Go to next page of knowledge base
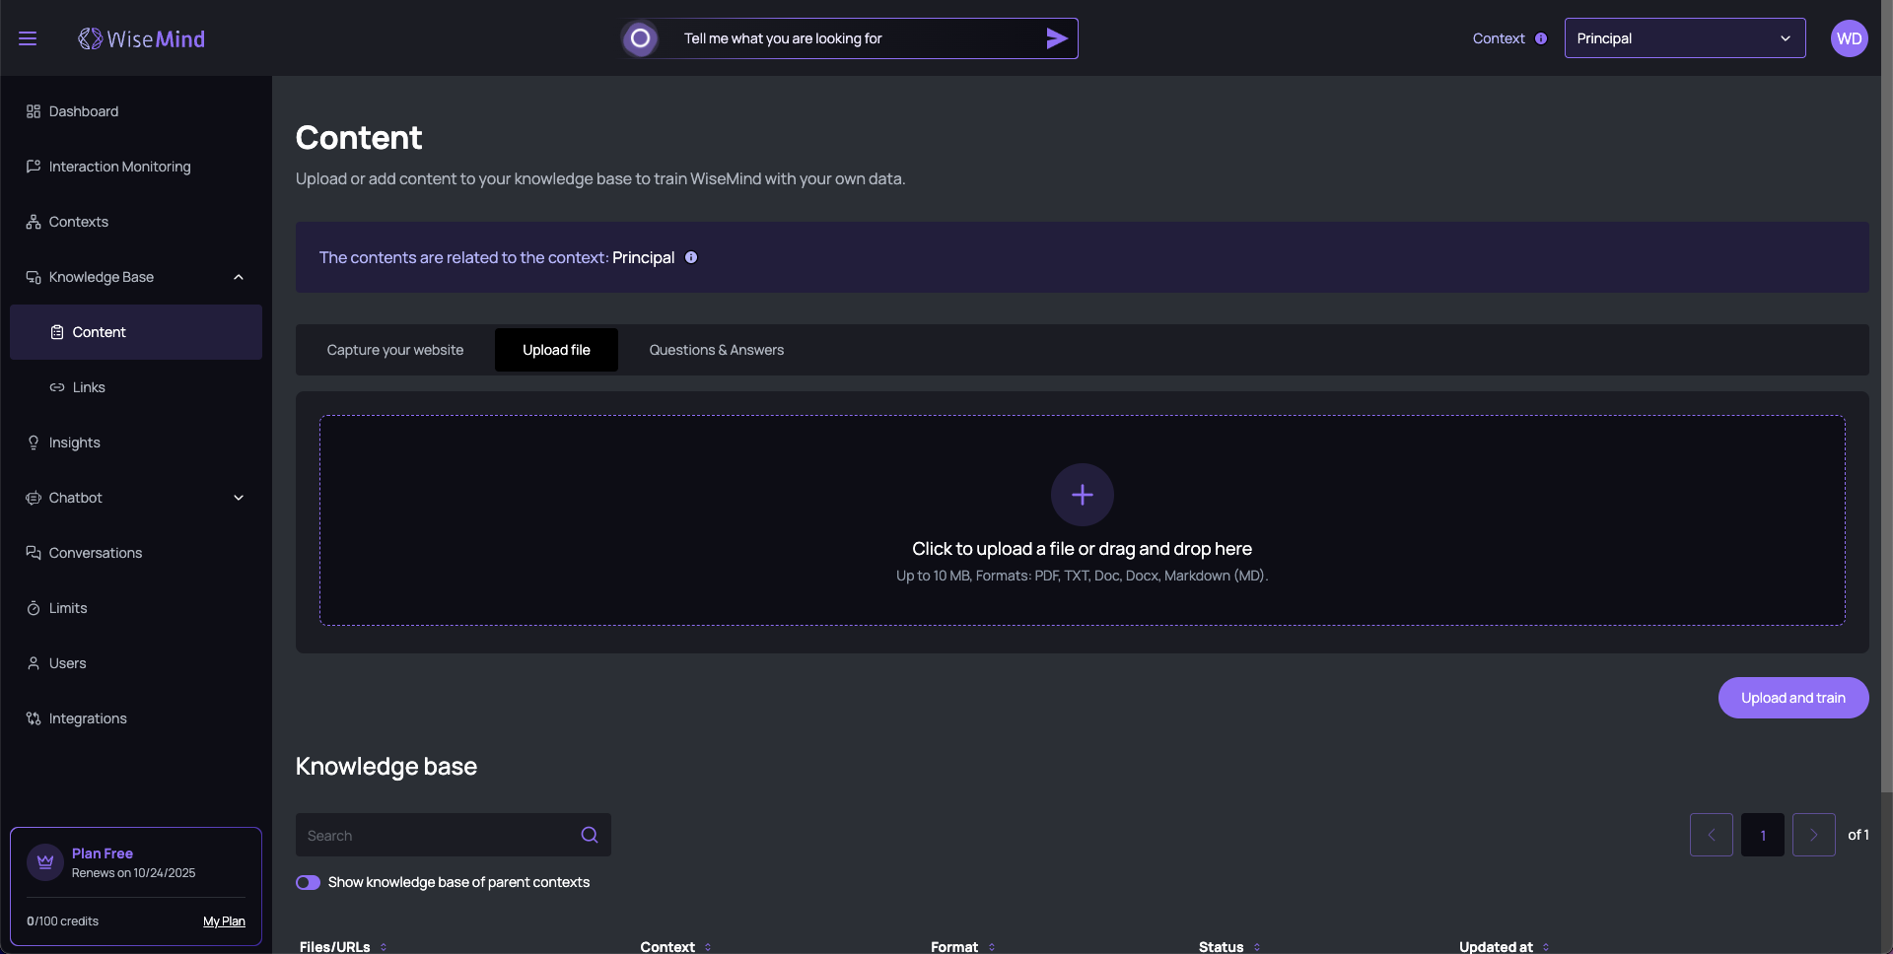This screenshot has height=954, width=1893. [x=1813, y=835]
